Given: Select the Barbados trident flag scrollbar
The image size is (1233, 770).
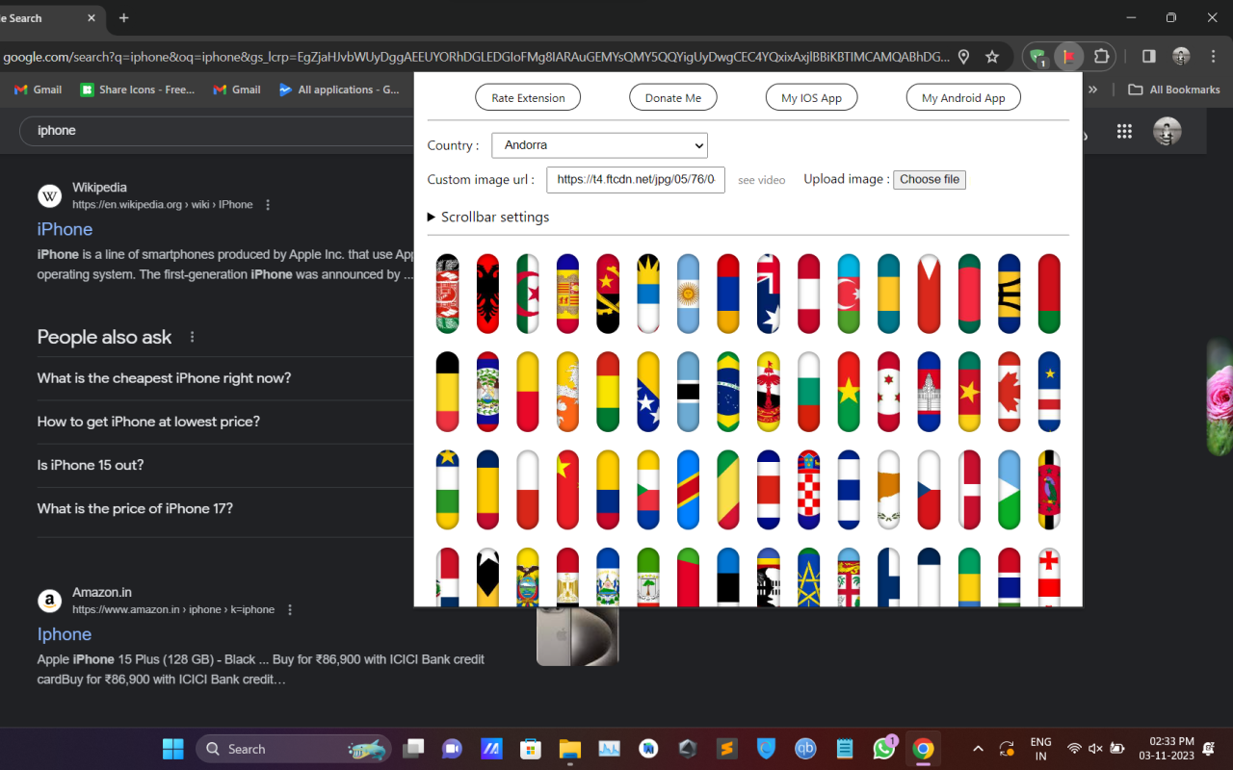Looking at the screenshot, I should click(x=1009, y=294).
